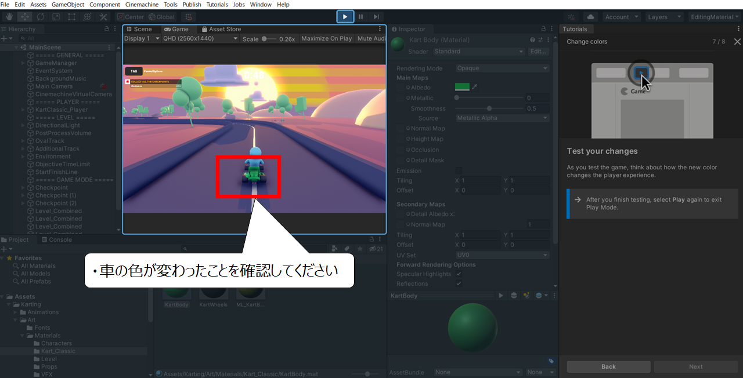Open the Rendering Mode dropdown
This screenshot has width=743, height=378.
(x=502, y=68)
